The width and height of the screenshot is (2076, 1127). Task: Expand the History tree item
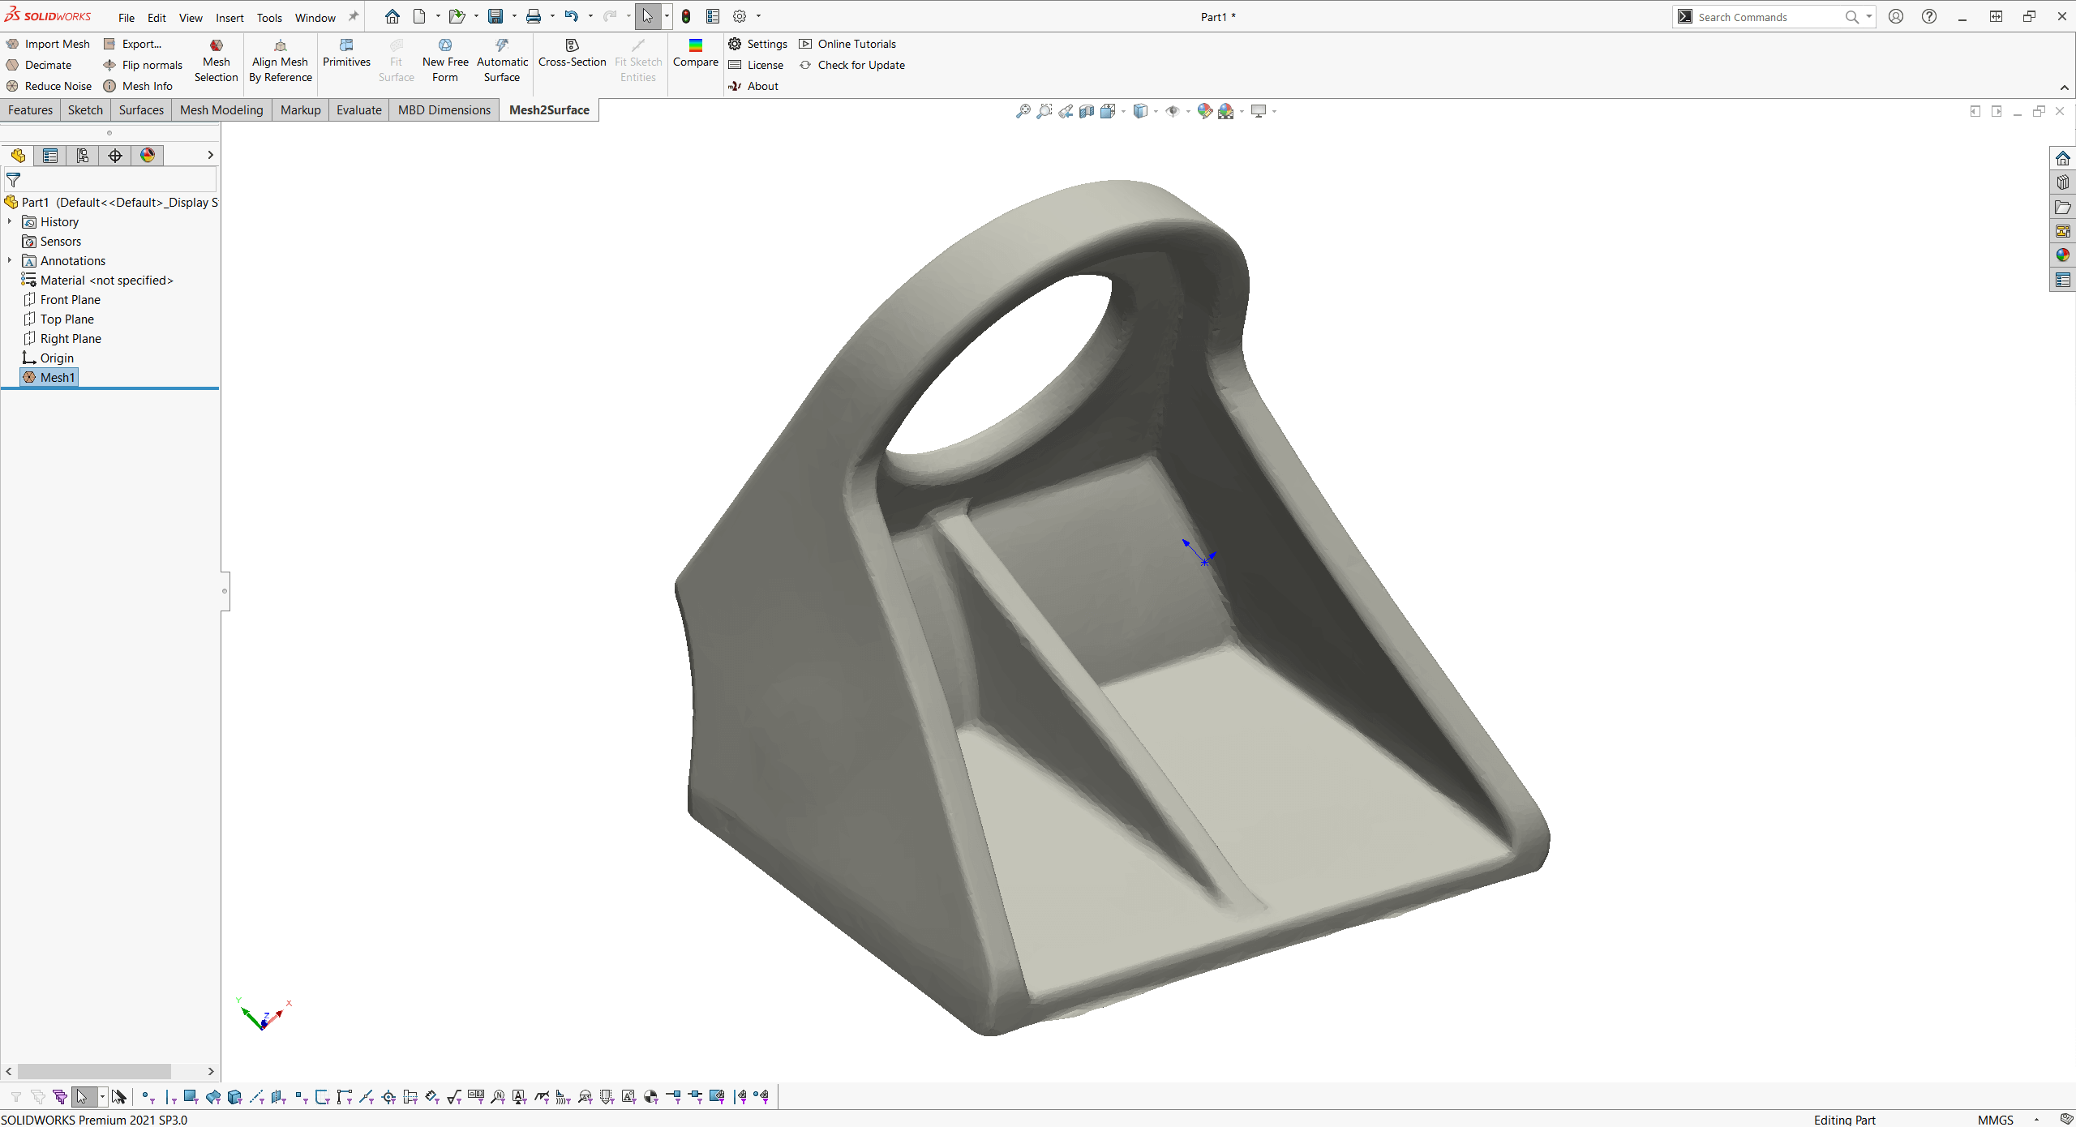11,221
